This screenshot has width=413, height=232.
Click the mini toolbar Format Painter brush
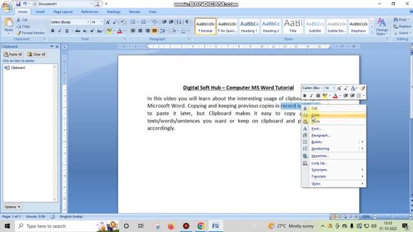tap(363, 88)
